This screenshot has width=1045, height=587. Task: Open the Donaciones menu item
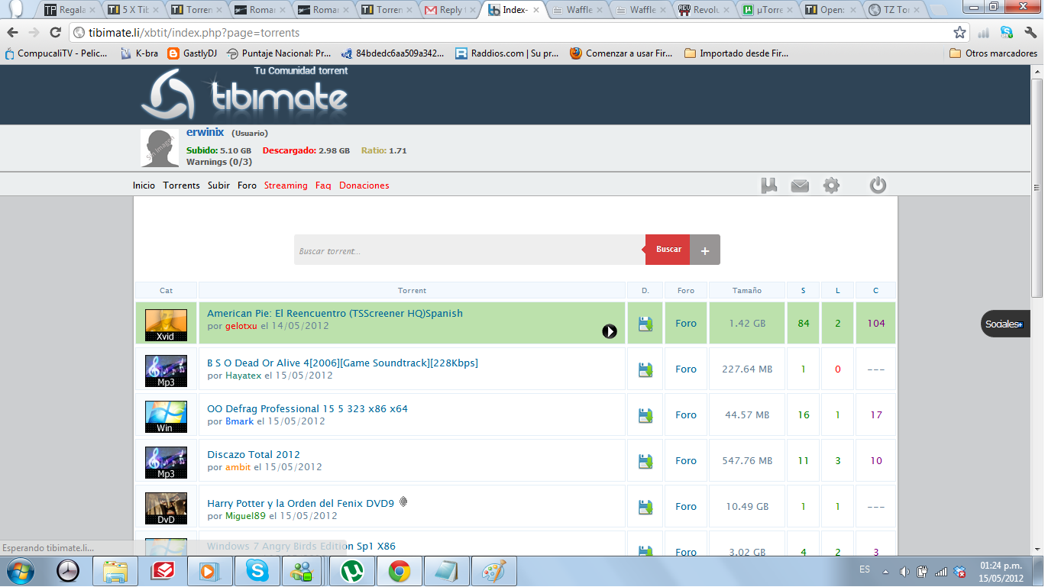pyautogui.click(x=364, y=185)
